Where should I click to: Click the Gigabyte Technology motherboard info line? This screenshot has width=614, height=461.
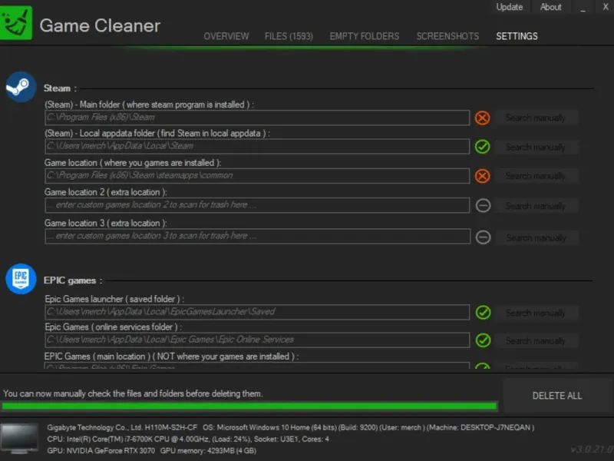coord(291,427)
